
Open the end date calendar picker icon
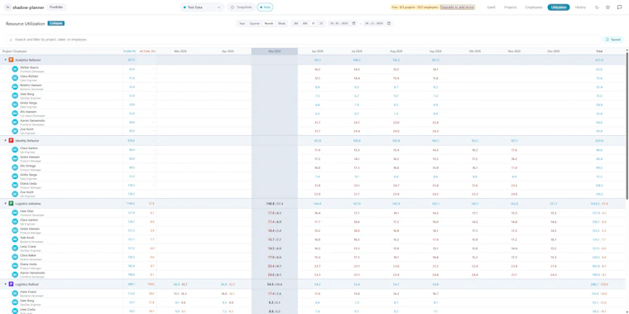coord(388,23)
